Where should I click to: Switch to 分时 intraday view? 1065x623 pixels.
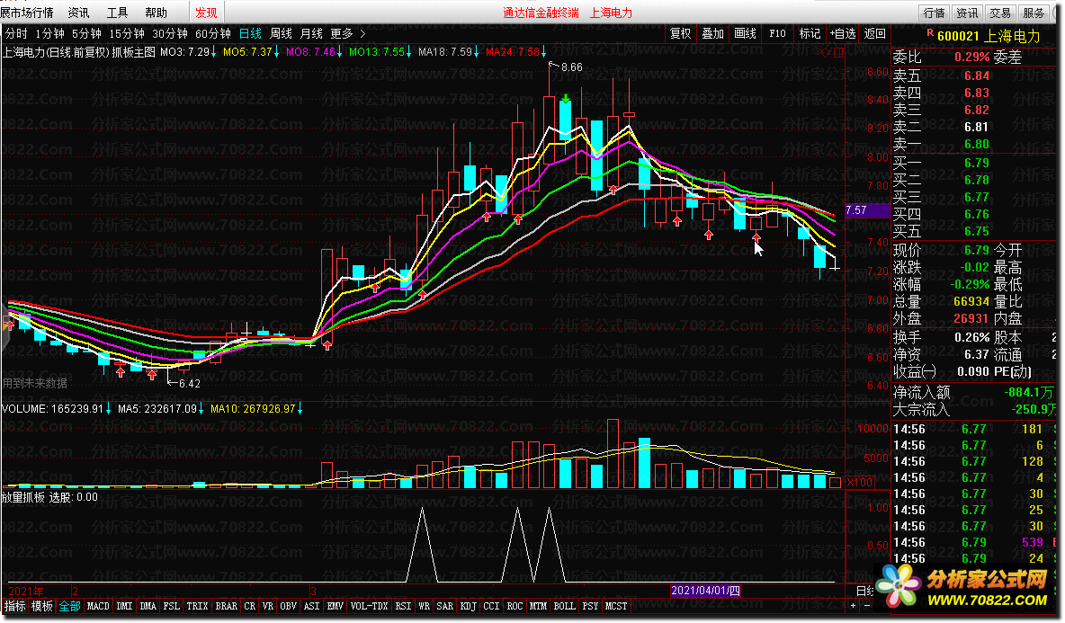pyautogui.click(x=16, y=33)
